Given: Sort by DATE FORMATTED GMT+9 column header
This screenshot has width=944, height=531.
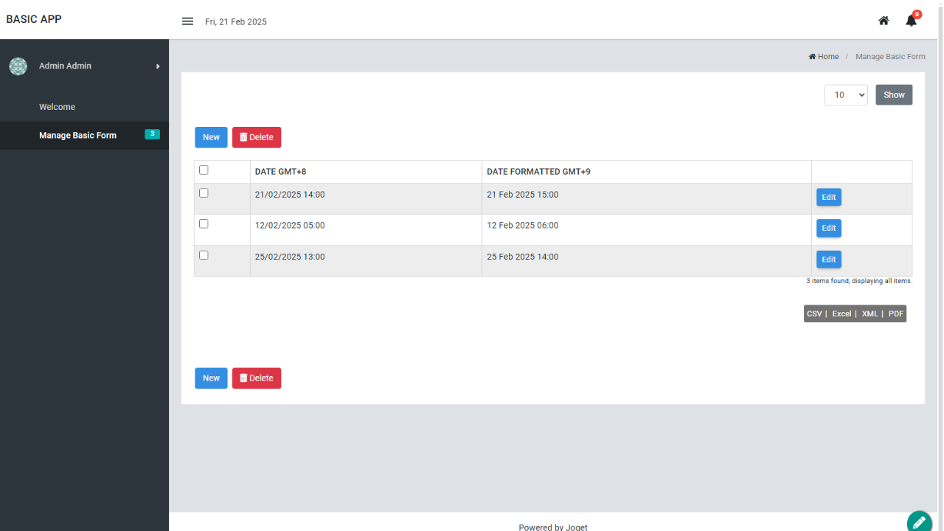Looking at the screenshot, I should (x=538, y=172).
